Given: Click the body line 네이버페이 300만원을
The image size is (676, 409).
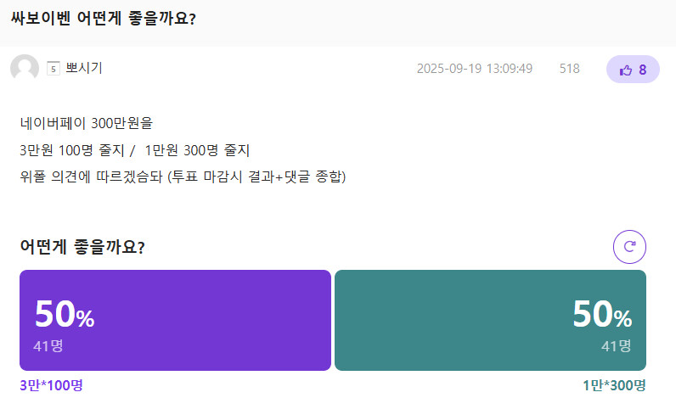Looking at the screenshot, I should click(x=86, y=124).
